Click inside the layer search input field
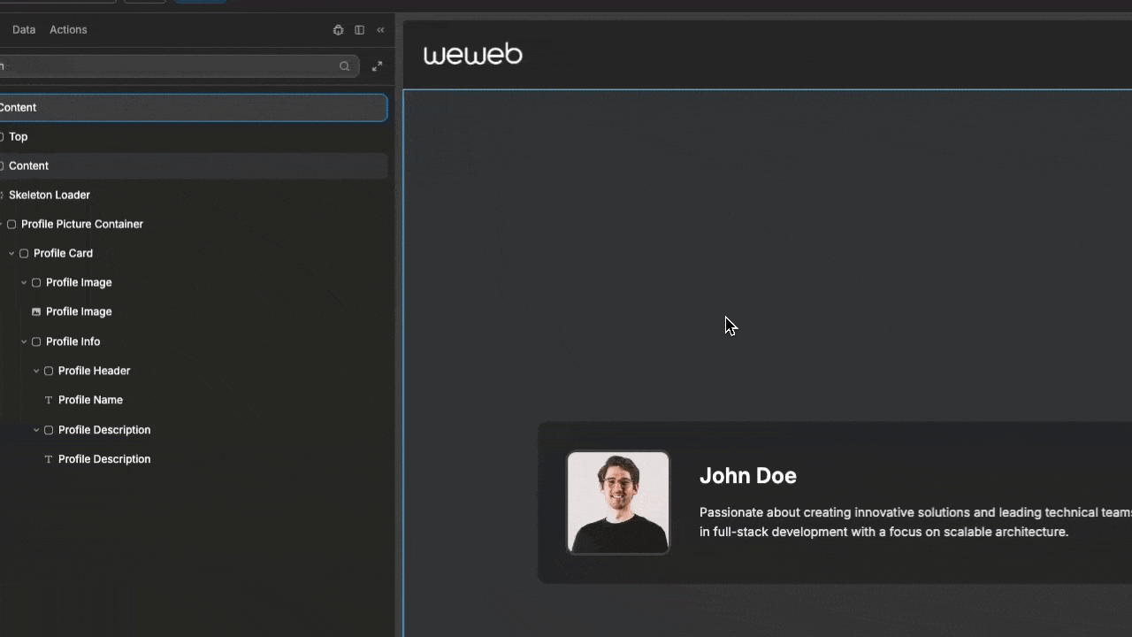Viewport: 1132px width, 637px height. click(x=177, y=65)
